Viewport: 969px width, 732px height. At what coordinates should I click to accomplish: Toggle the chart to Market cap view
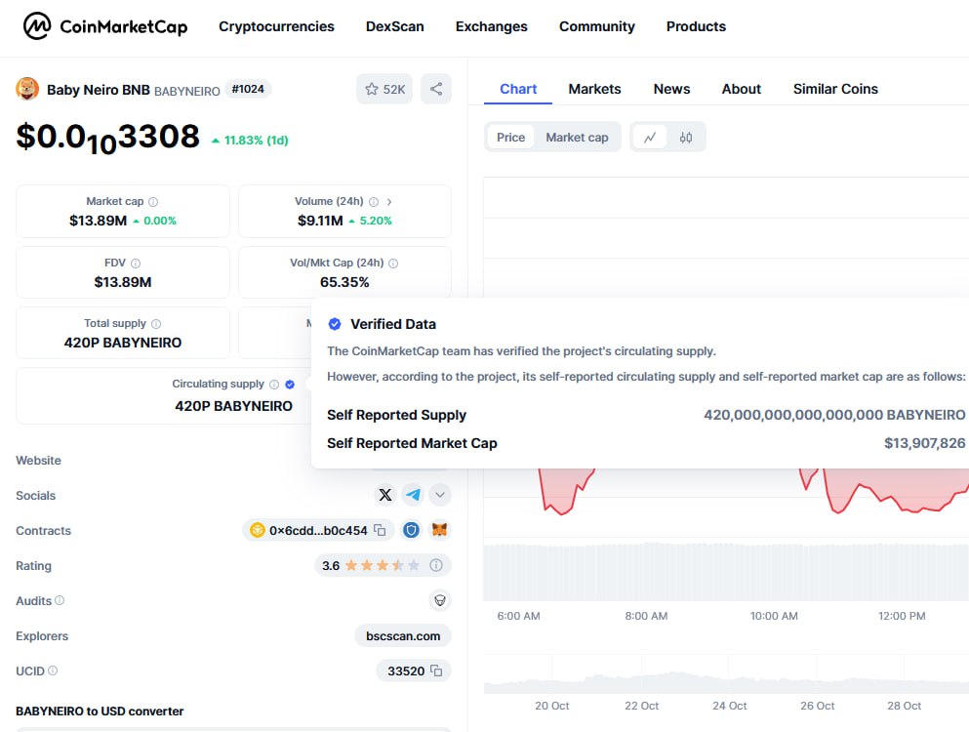[577, 137]
